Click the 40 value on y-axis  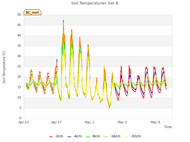[19, 35]
